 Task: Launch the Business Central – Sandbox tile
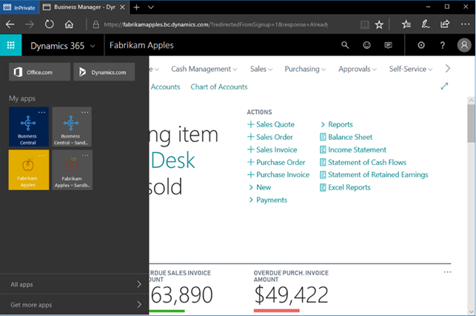point(72,127)
